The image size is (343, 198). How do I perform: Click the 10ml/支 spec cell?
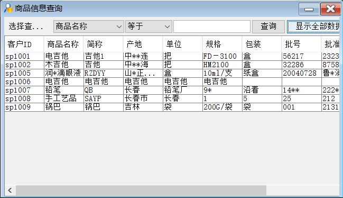(x=223, y=73)
